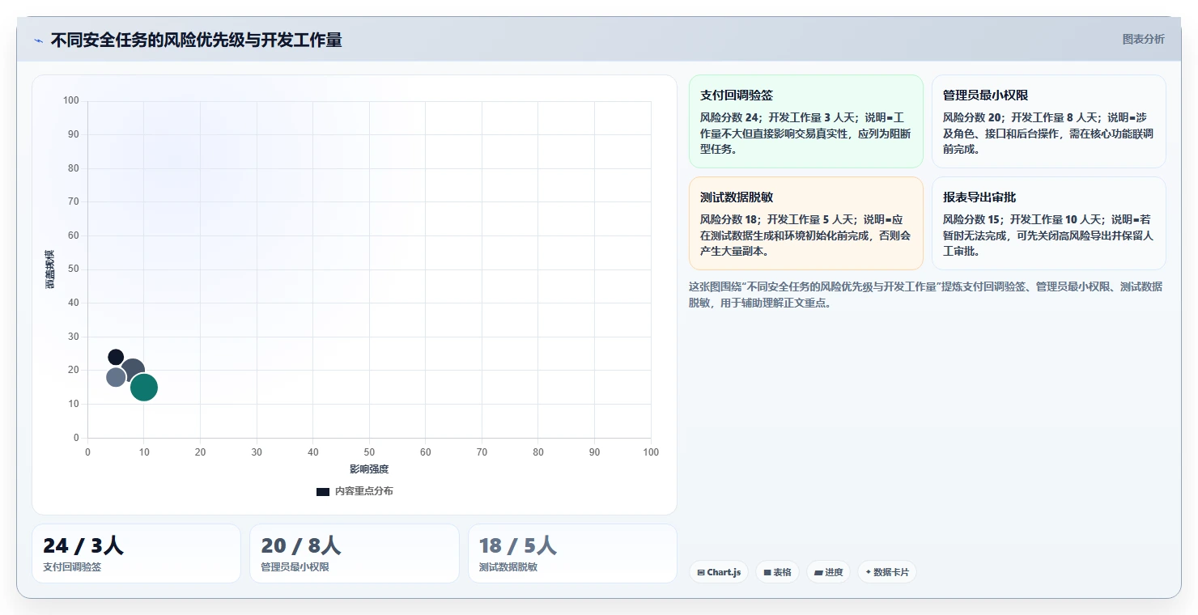Viewport: 1198px width, 615px height.
Task: Click the 图表分析 label in the header
Action: click(1143, 39)
